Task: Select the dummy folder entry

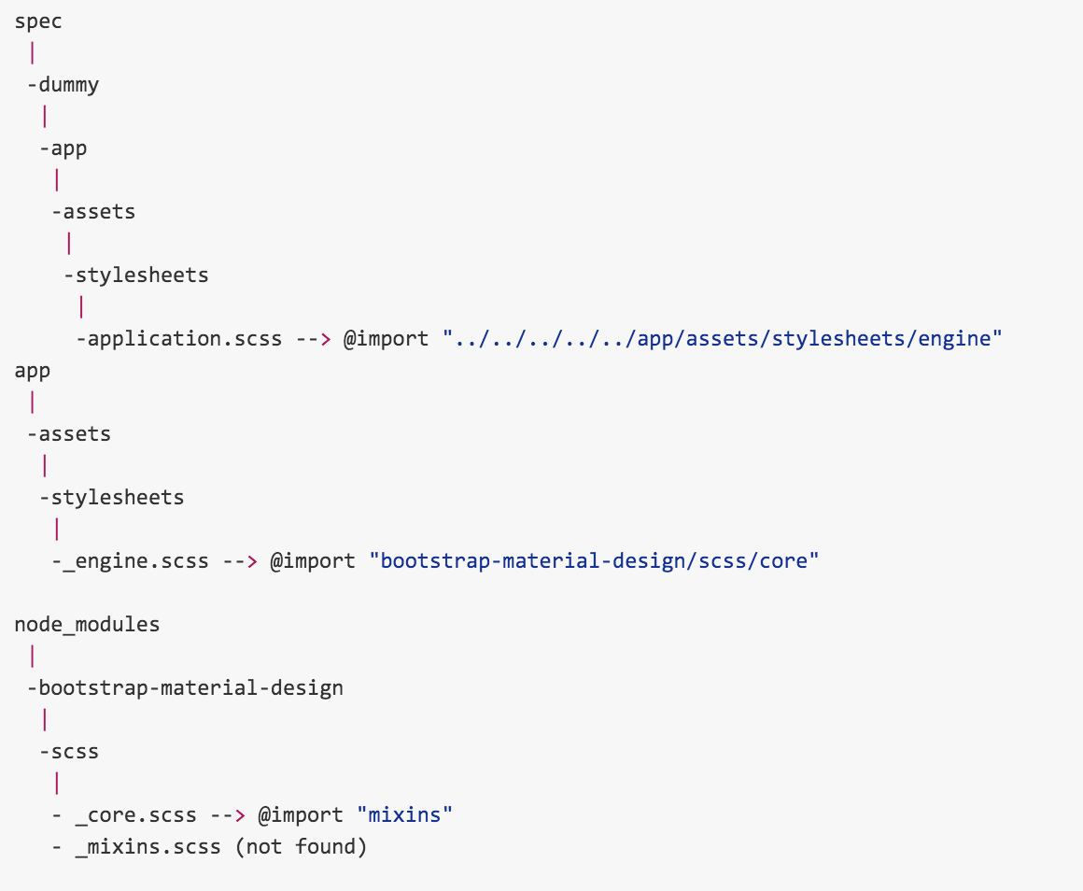Action: pyautogui.click(x=66, y=85)
